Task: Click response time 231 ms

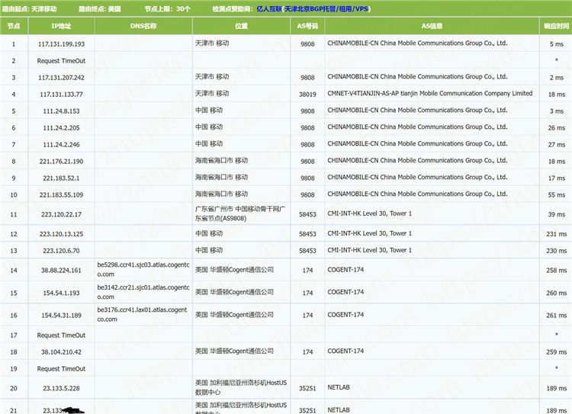Action: 556,234
